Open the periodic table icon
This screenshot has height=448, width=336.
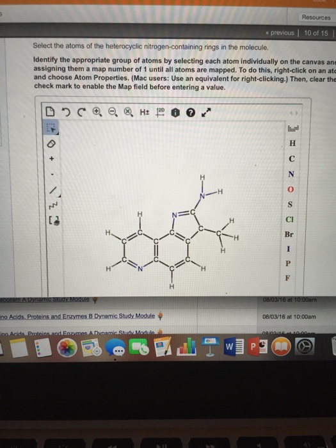pos(293,128)
